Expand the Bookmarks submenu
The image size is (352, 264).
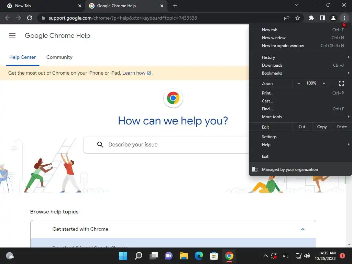pos(300,73)
